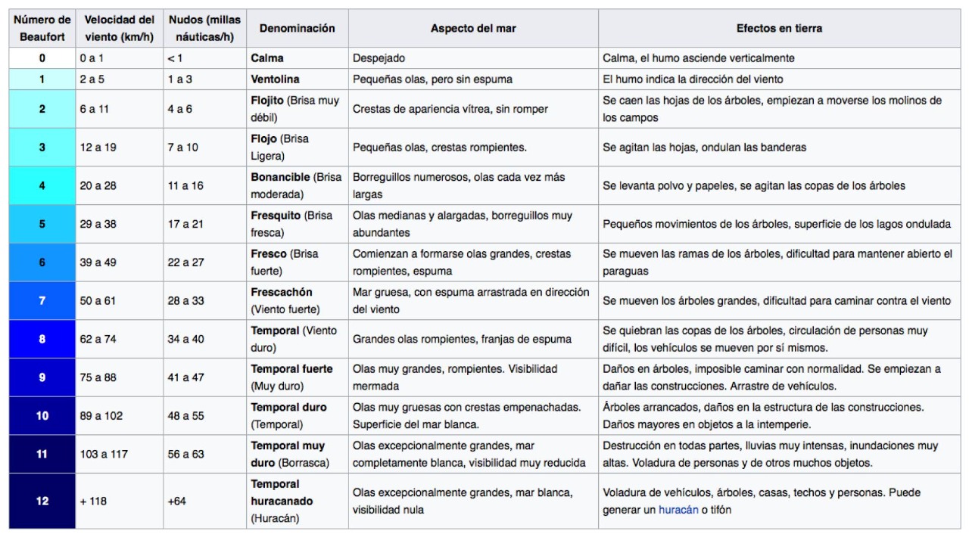969x537 pixels.
Task: Click the dark navy Beaufort 12 cell
Action: (42, 501)
